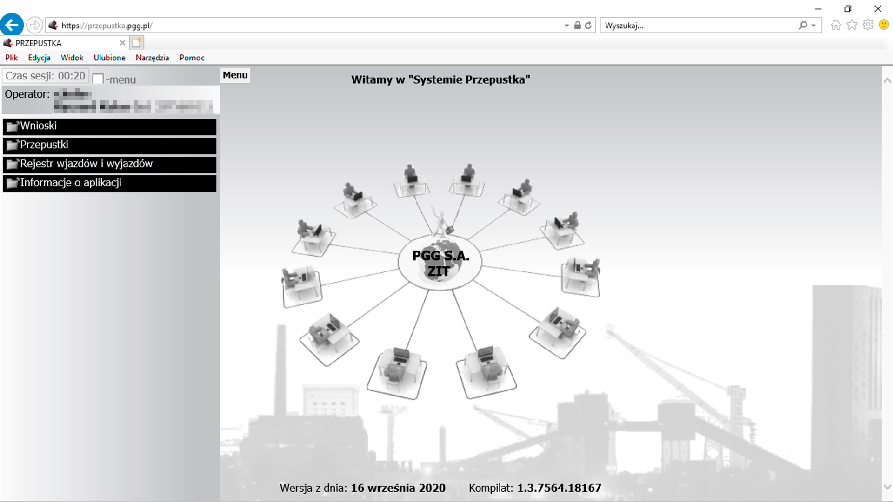893x502 pixels.
Task: Expand the Wnioski section
Action: point(110,126)
